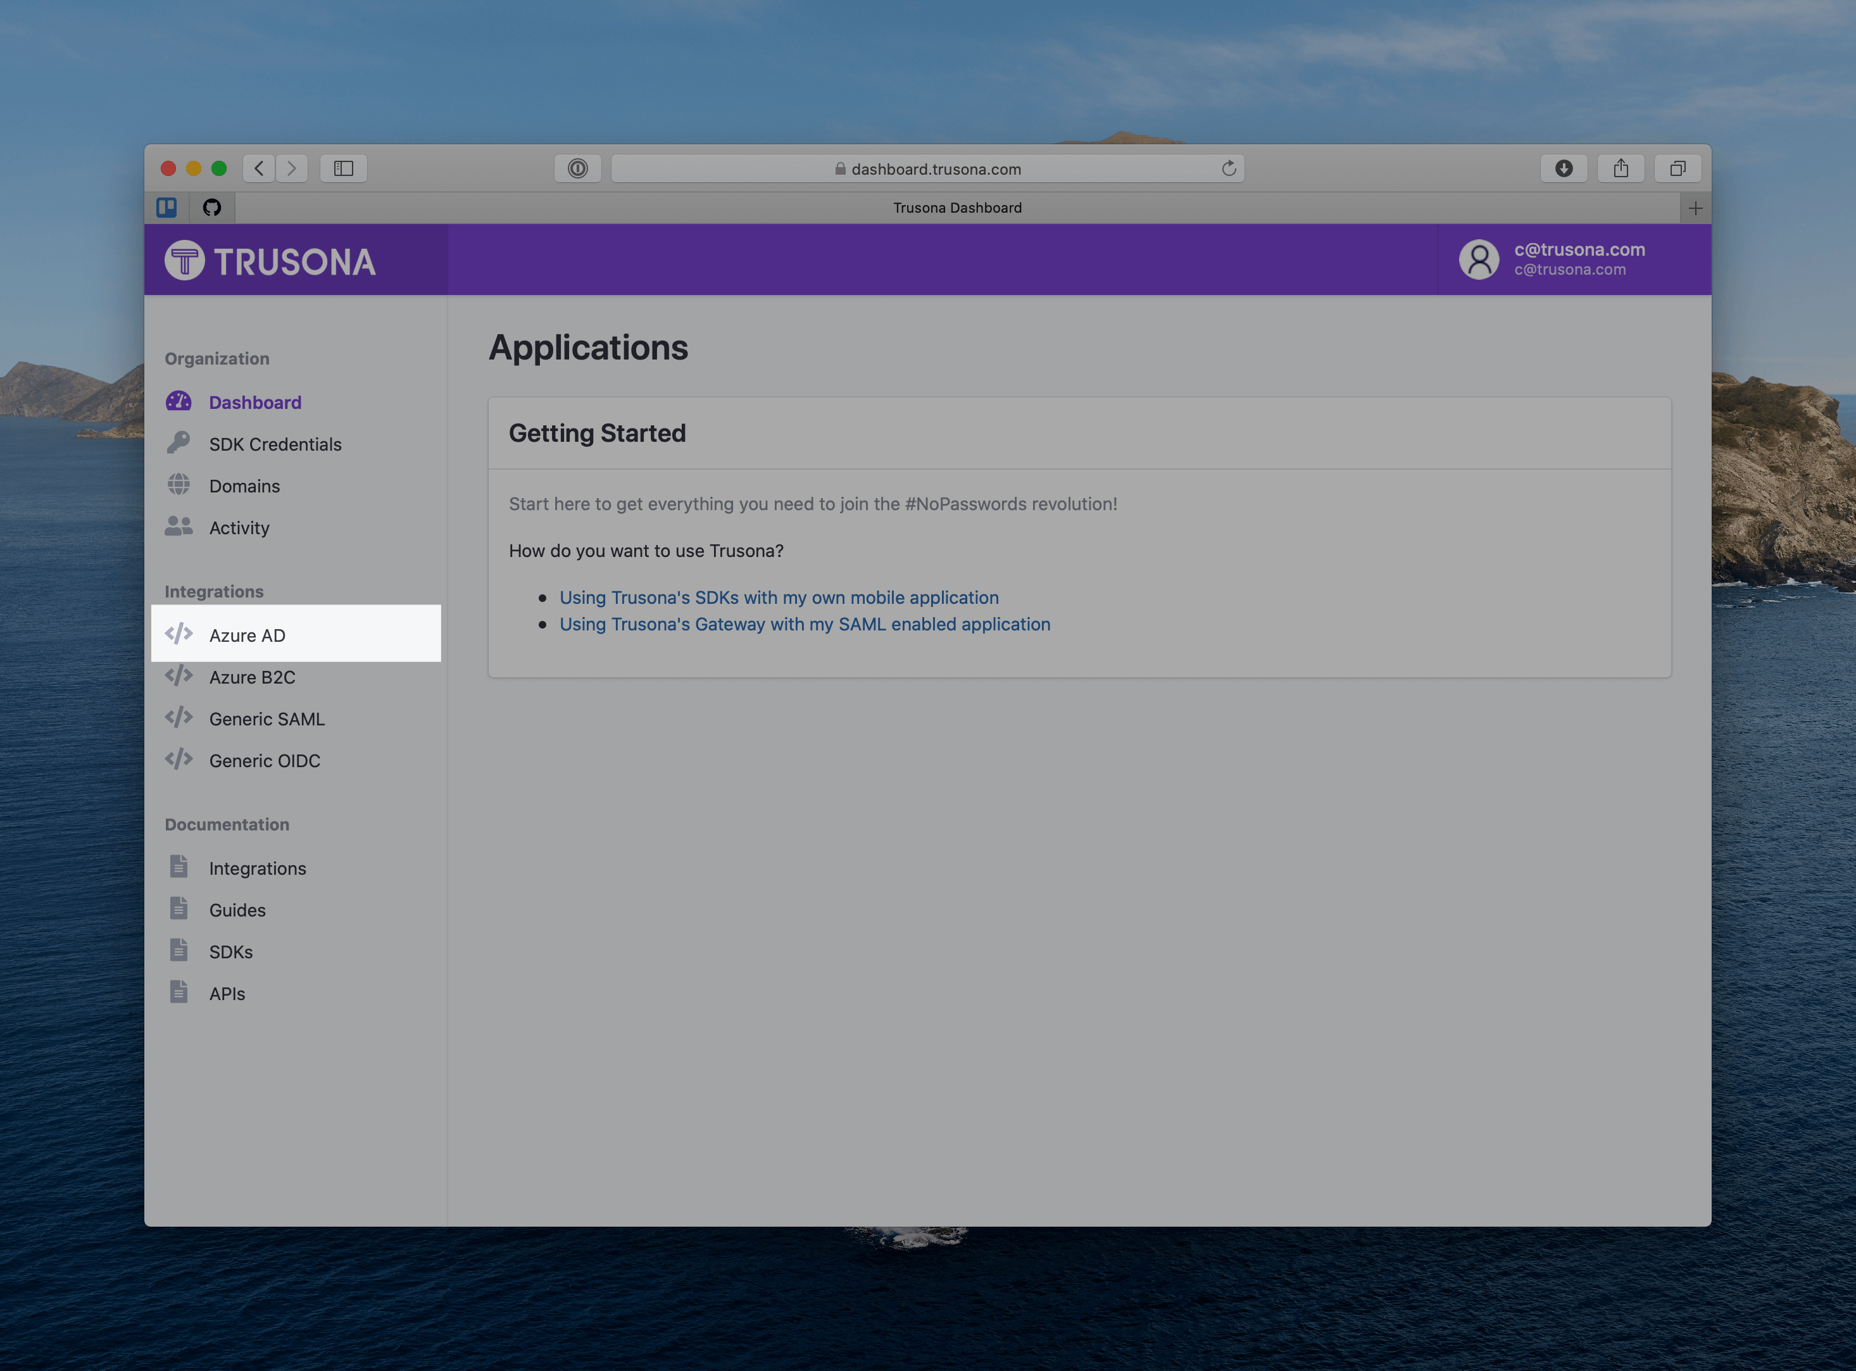
Task: Open SDKs documentation
Action: coord(231,952)
